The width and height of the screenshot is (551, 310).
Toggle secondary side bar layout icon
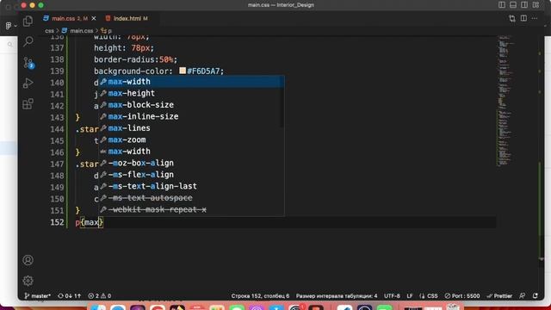click(524, 5)
